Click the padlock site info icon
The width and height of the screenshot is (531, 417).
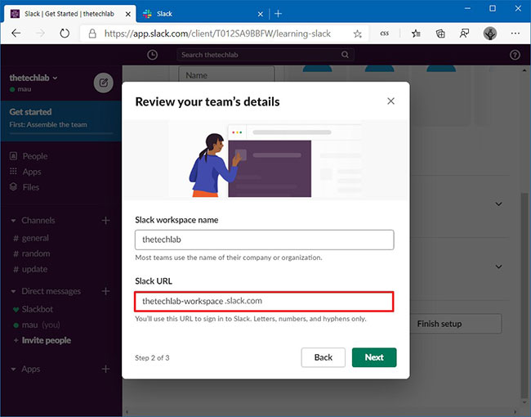pos(92,34)
